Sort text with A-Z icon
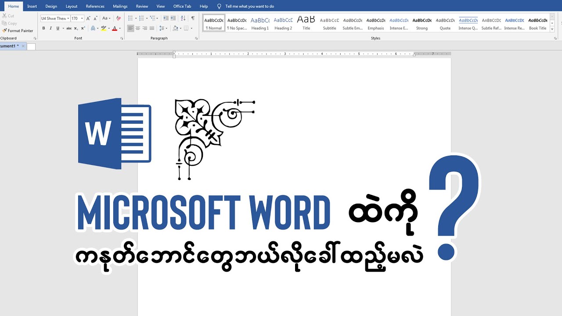 click(x=183, y=18)
